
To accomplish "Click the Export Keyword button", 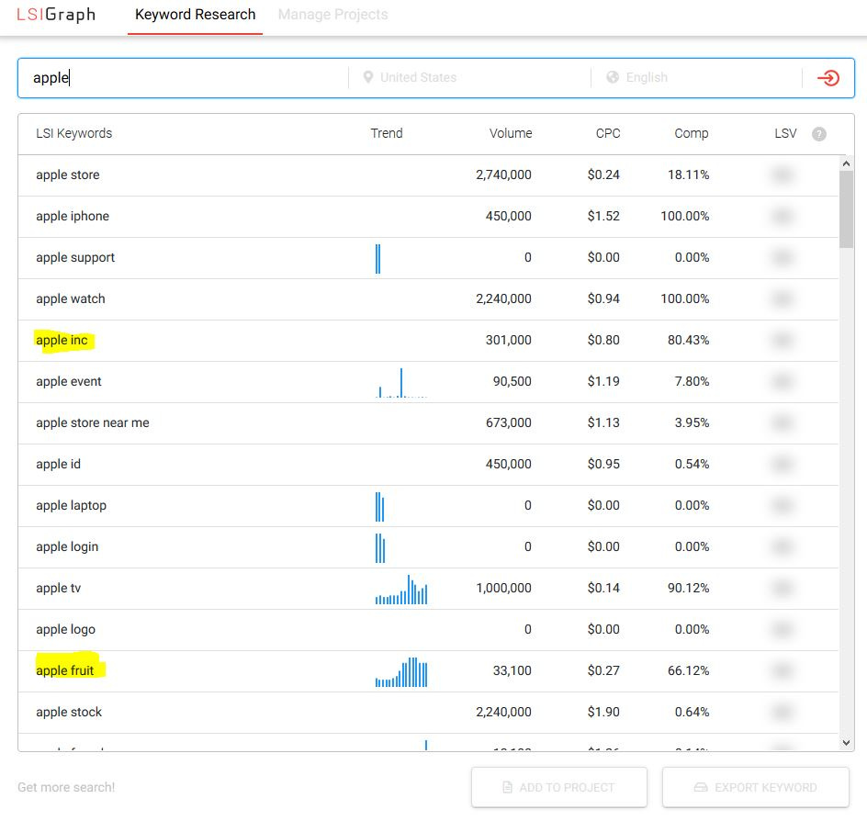I will 755,787.
